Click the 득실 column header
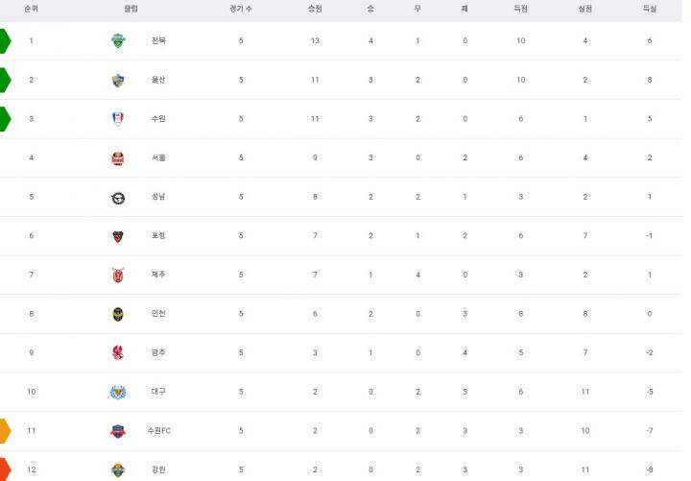691x481 pixels. click(650, 9)
